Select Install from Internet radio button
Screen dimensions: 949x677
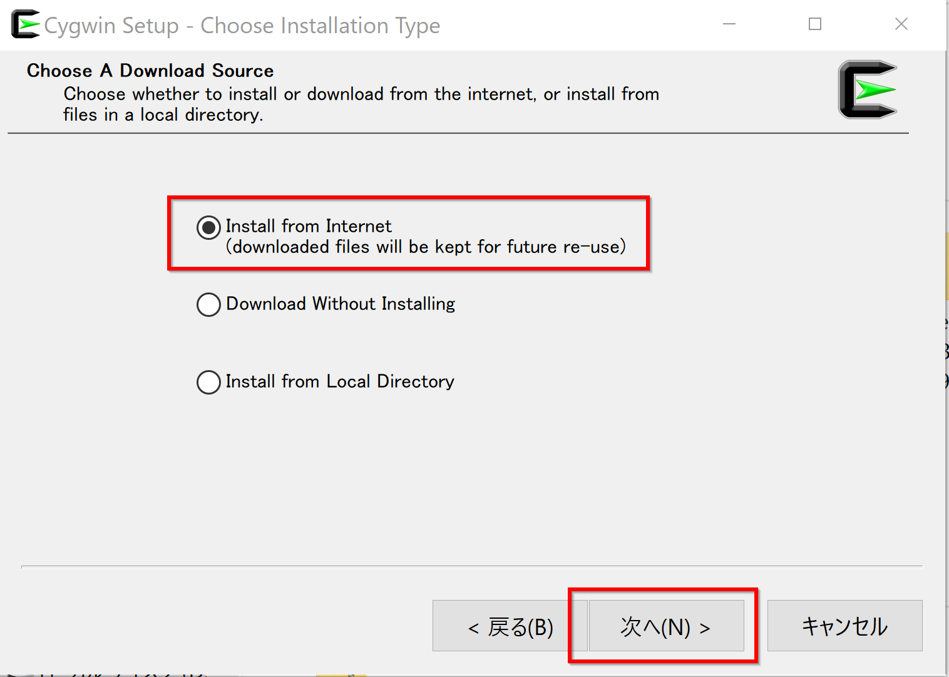[x=208, y=228]
